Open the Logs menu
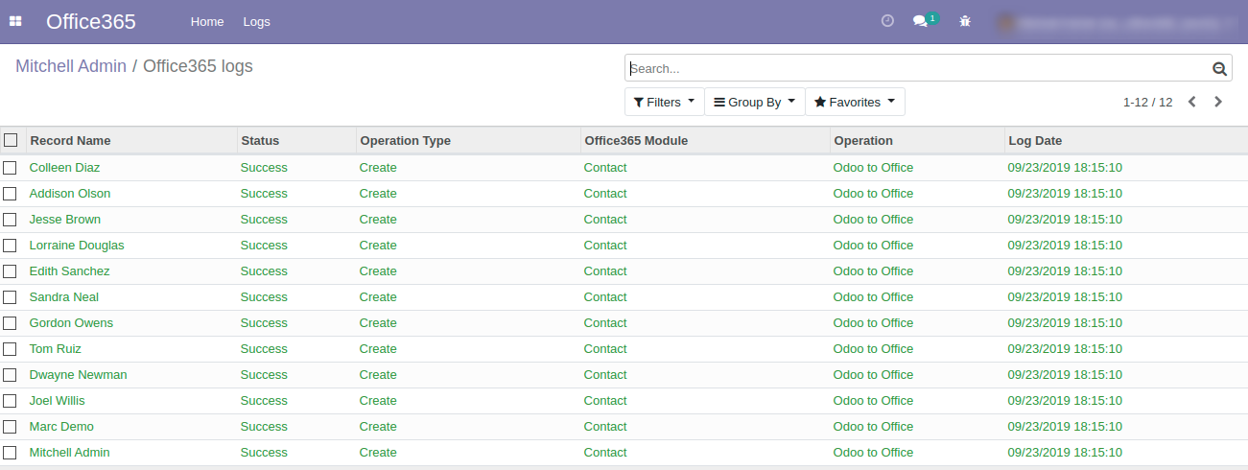The image size is (1248, 470). point(256,21)
